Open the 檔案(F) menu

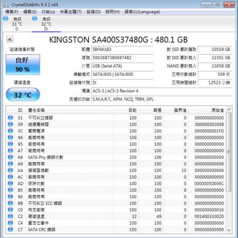click(x=11, y=12)
